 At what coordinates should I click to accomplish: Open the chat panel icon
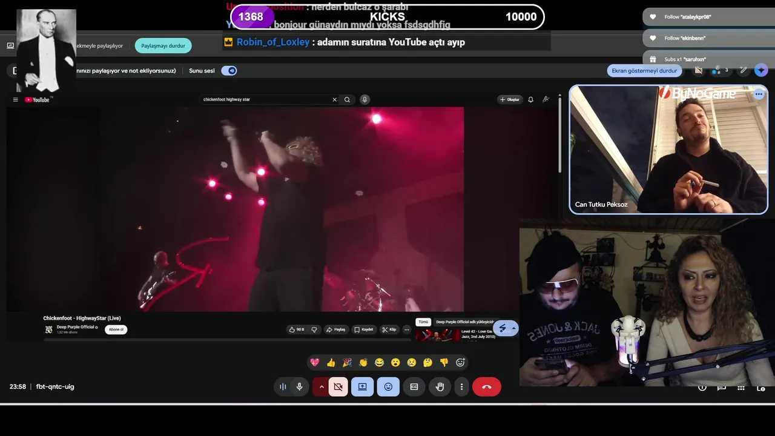(x=722, y=388)
